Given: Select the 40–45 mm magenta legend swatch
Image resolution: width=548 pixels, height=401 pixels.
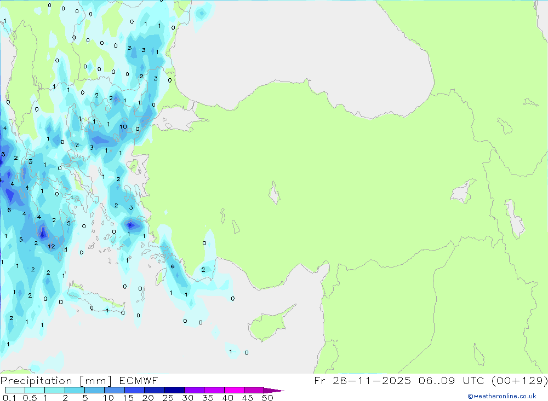Looking at the screenshot, I should 234,390.
